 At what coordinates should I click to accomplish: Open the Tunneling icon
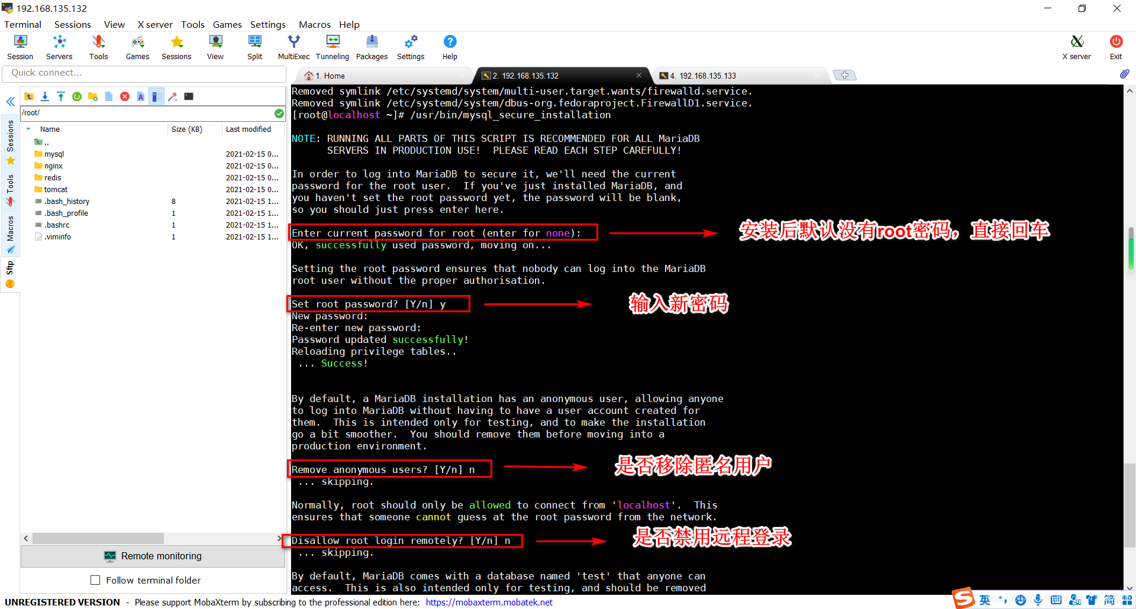333,47
